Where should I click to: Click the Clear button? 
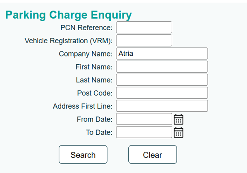click(153, 154)
